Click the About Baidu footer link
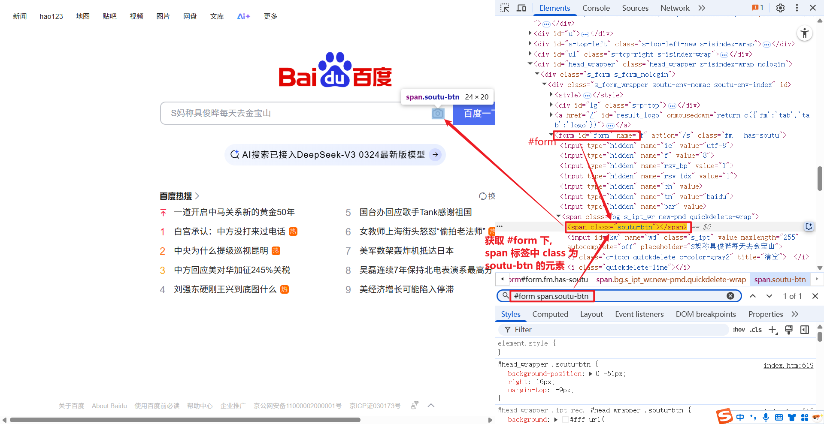The height and width of the screenshot is (424, 824). 109,406
